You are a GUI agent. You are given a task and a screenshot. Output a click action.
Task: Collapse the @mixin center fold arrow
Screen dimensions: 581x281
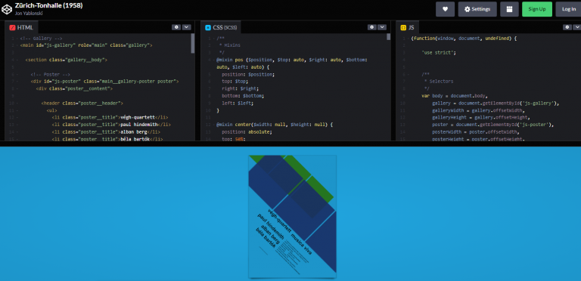tap(214, 125)
